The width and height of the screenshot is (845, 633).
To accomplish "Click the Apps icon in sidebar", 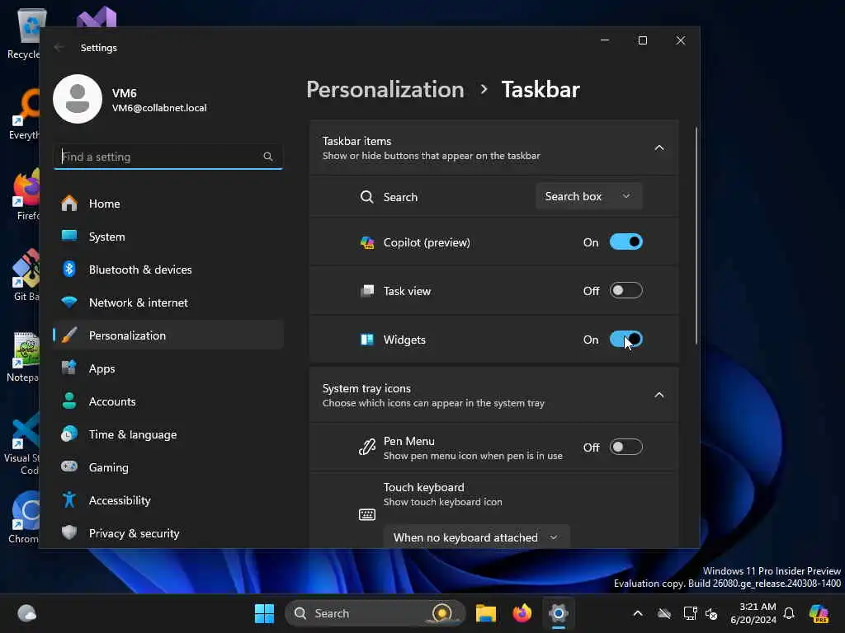I will 69,368.
